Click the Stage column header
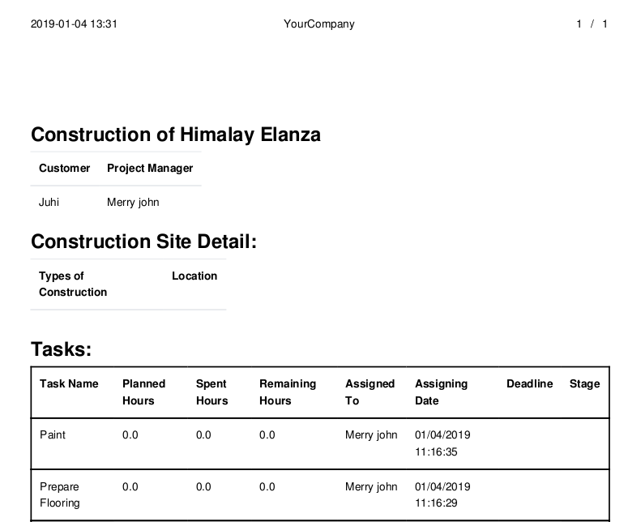The height and width of the screenshot is (522, 641). click(584, 384)
